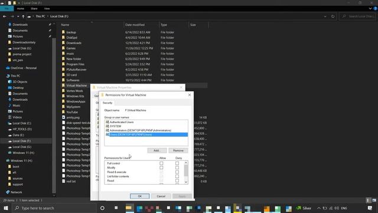Close the Permissions for Virtual Machine dialog
Screen dimensions: 378x213
point(190,95)
